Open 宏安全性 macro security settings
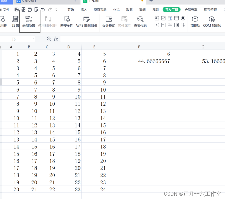This screenshot has width=225, height=199. 67,22
